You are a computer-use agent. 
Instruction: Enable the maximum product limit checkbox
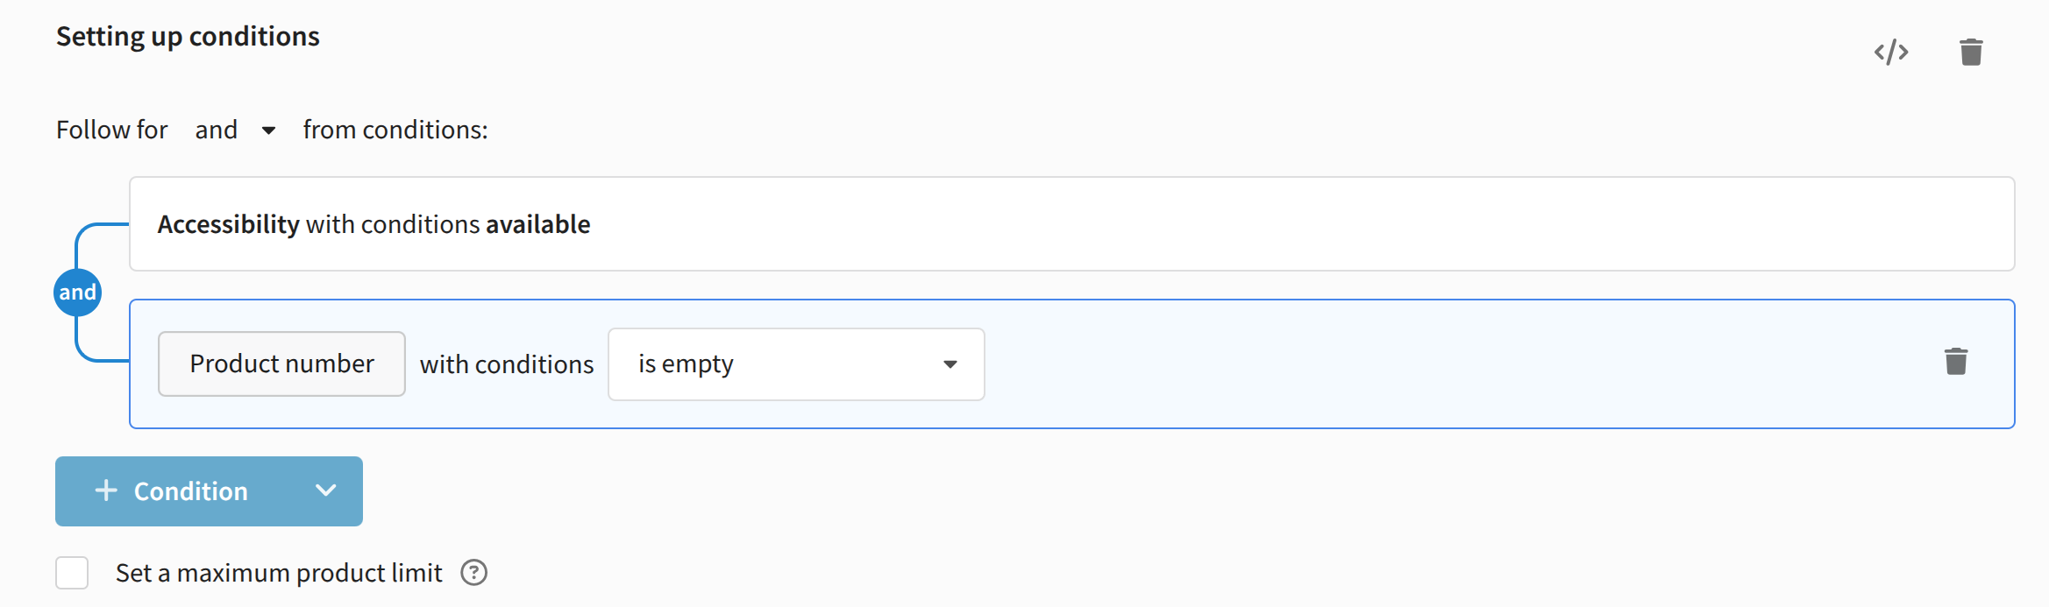[x=72, y=573]
